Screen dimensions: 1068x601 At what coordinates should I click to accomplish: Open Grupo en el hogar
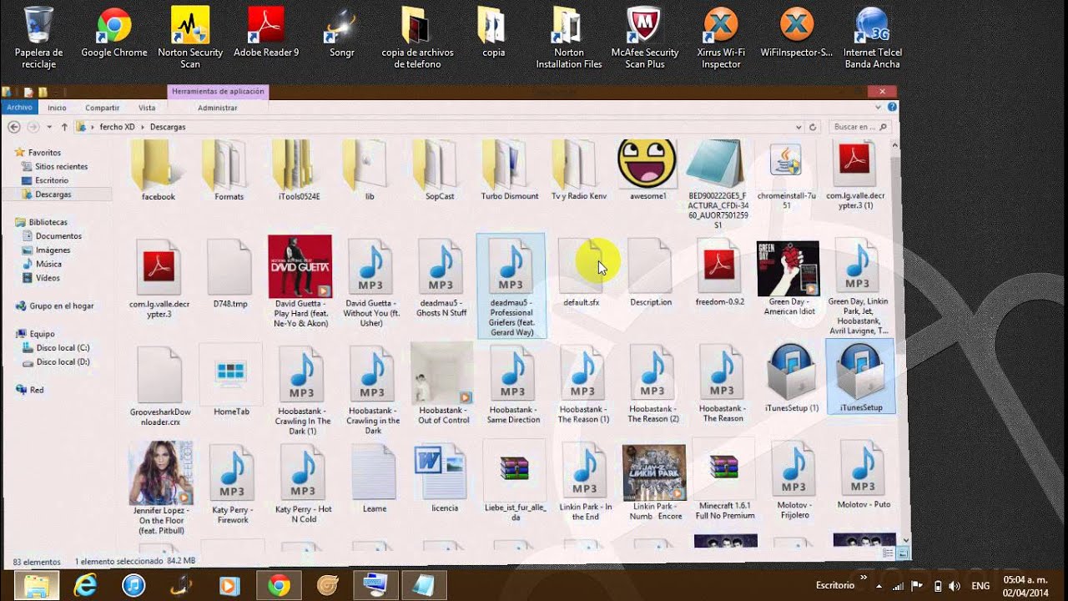pos(55,306)
